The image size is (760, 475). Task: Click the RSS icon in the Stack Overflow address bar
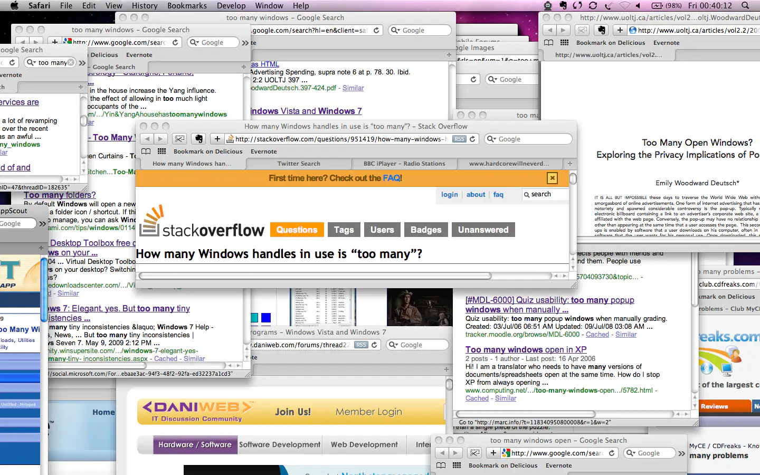point(458,139)
